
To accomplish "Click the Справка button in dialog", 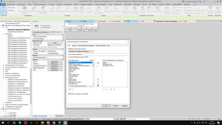I will [125, 106].
